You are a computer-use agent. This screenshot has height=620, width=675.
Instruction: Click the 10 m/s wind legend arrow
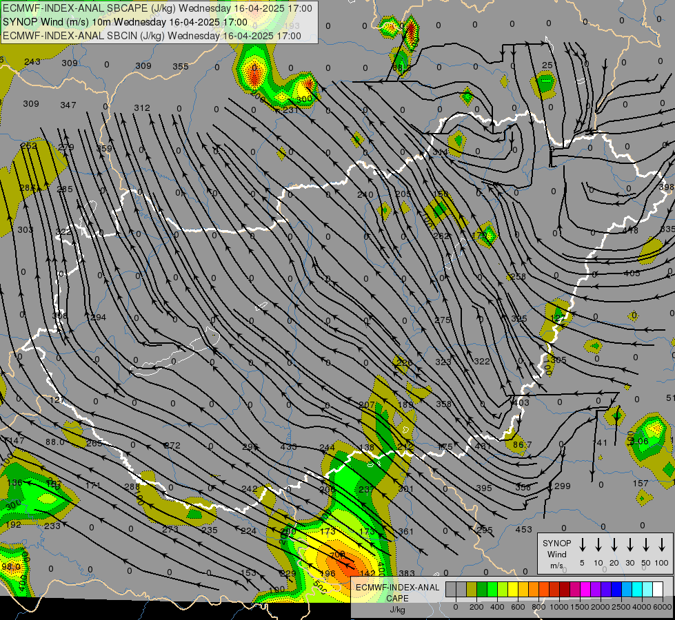[598, 545]
